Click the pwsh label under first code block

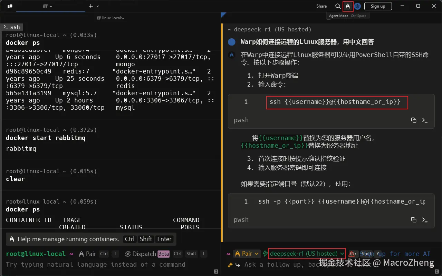(241, 120)
